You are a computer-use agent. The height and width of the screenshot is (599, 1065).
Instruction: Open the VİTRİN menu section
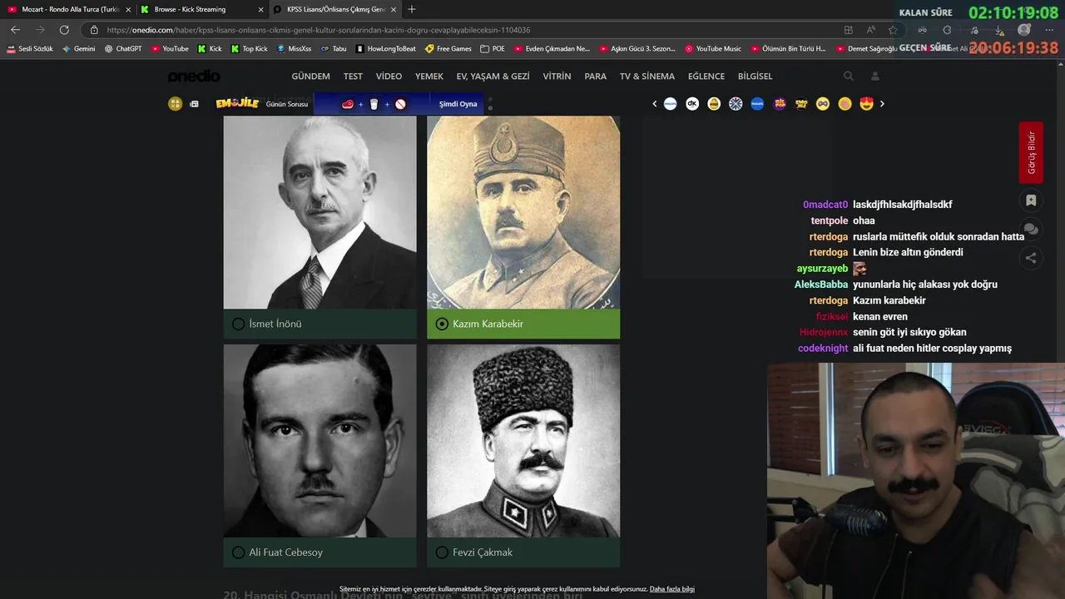click(x=557, y=76)
